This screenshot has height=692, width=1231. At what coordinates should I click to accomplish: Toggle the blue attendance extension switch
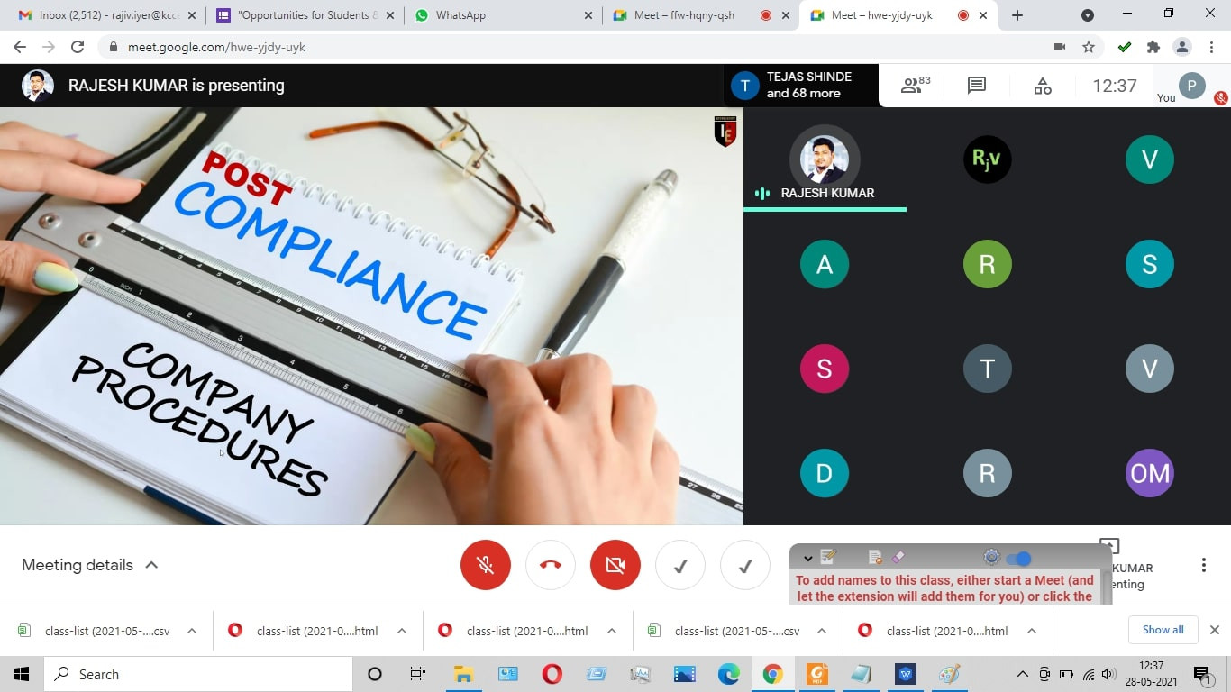pos(1018,558)
